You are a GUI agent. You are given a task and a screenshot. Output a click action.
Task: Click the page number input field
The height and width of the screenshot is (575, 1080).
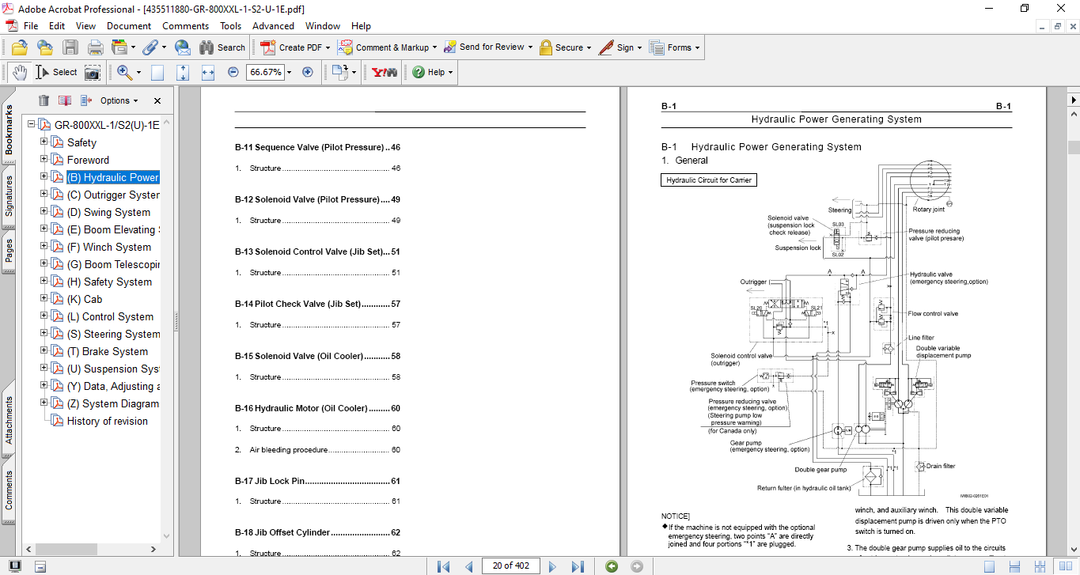[510, 566]
